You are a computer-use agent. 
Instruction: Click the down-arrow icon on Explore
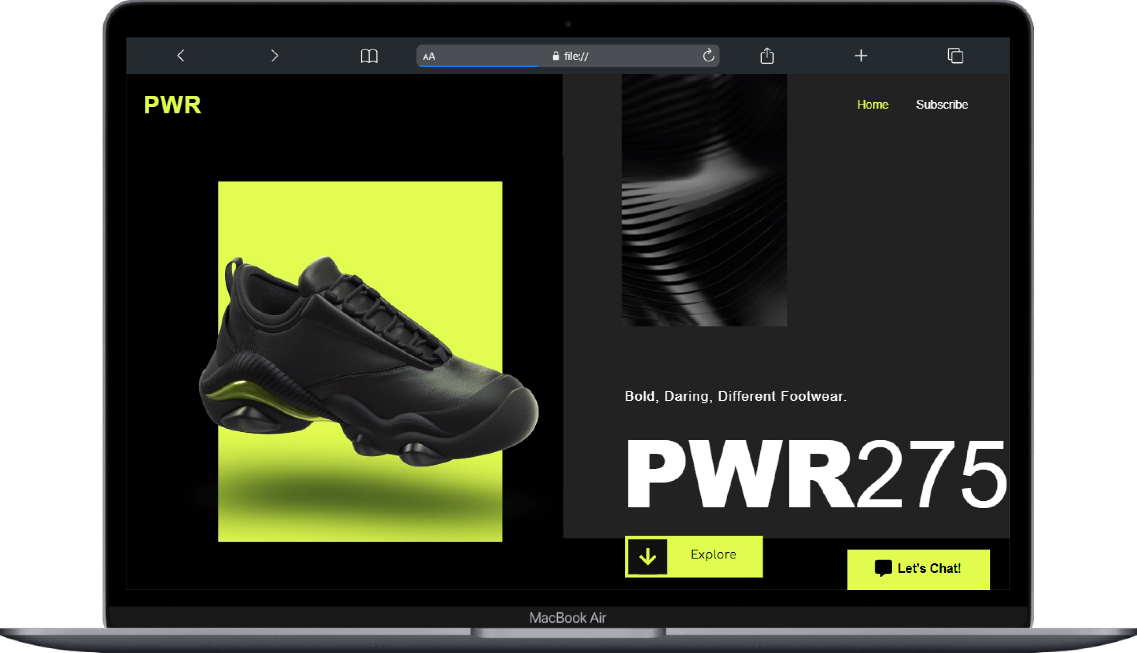point(648,557)
